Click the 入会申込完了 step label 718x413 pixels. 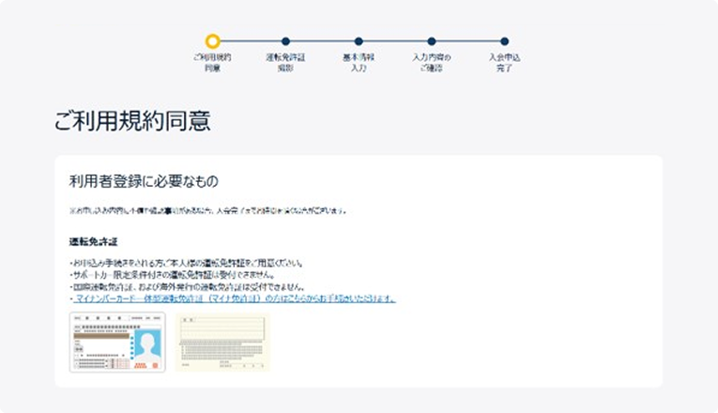pos(504,63)
